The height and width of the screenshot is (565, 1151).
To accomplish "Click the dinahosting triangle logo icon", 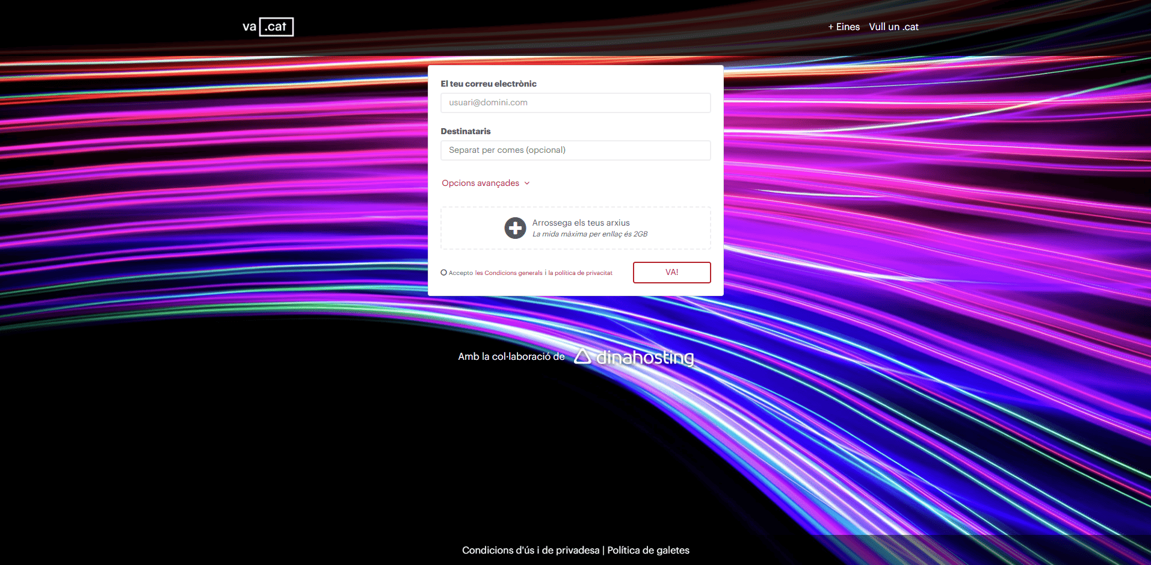I will (582, 356).
